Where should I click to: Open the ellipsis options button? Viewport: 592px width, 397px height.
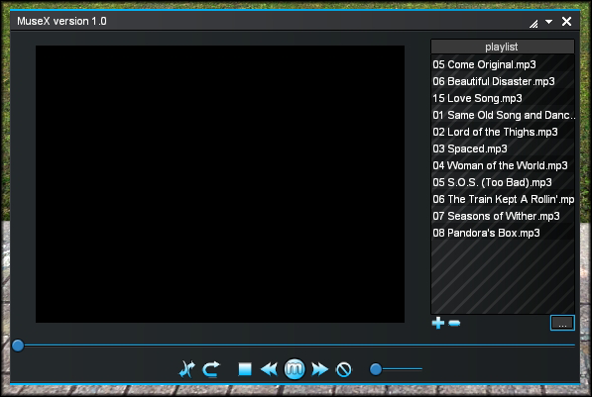[x=562, y=323]
